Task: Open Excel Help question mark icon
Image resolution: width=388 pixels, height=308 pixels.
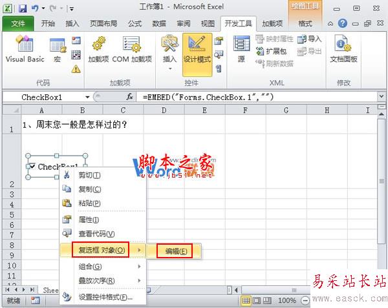Action: coord(343,23)
